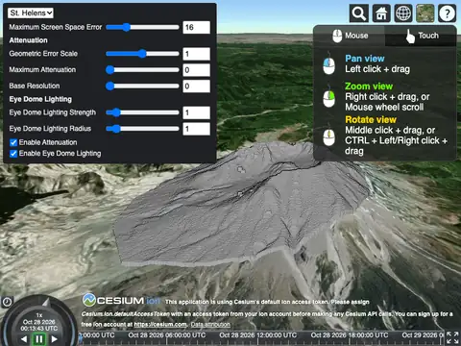The height and width of the screenshot is (346, 461).
Task: Open the scene mode globe picker
Action: pos(403,13)
